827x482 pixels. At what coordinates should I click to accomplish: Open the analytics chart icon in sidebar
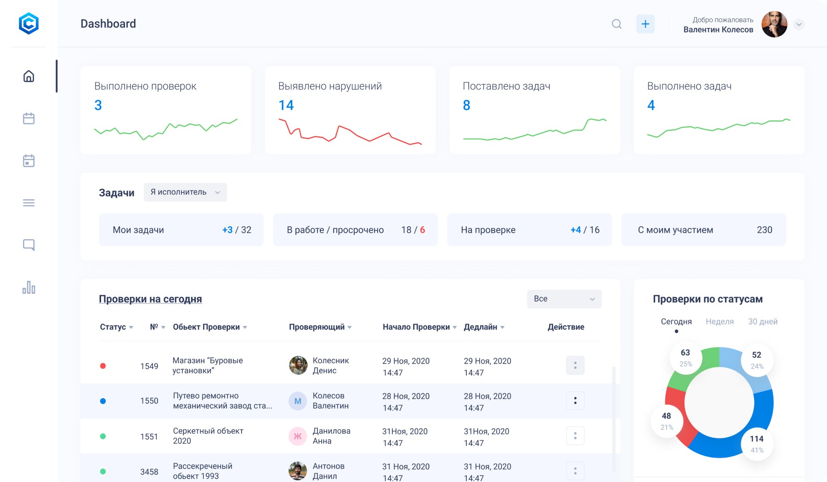click(x=28, y=288)
